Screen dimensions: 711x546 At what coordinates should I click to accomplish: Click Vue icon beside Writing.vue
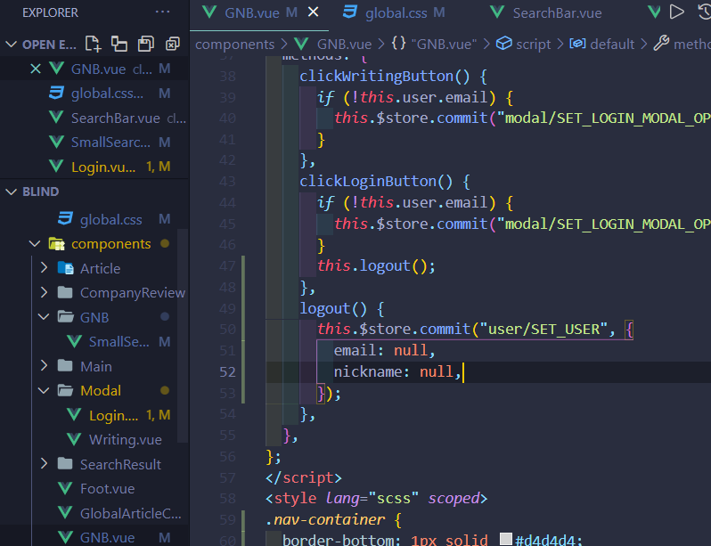click(73, 439)
